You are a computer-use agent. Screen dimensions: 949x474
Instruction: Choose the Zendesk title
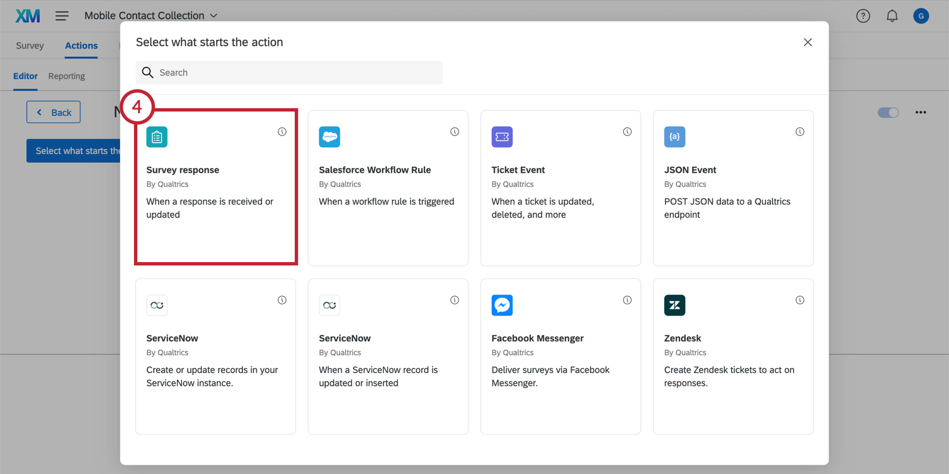pos(682,338)
